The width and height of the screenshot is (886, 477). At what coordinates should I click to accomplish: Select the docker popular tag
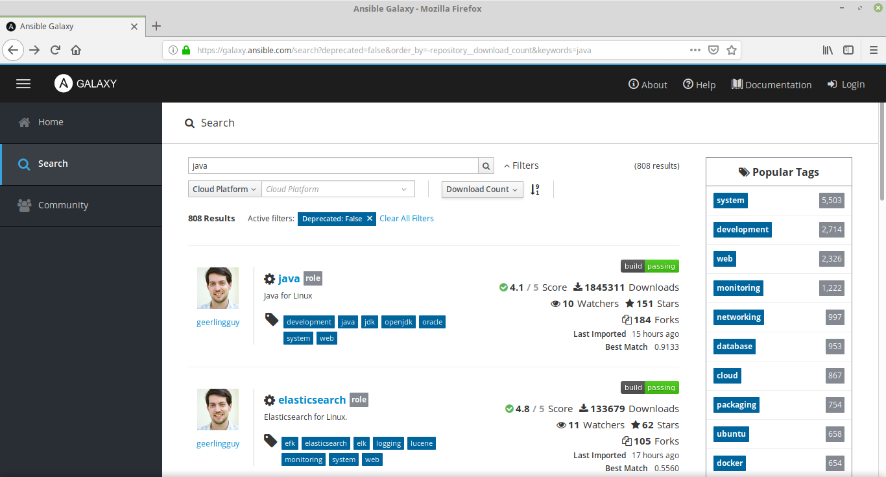(730, 463)
